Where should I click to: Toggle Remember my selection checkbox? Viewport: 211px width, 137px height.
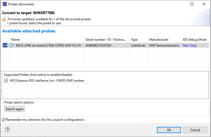coord(4,120)
